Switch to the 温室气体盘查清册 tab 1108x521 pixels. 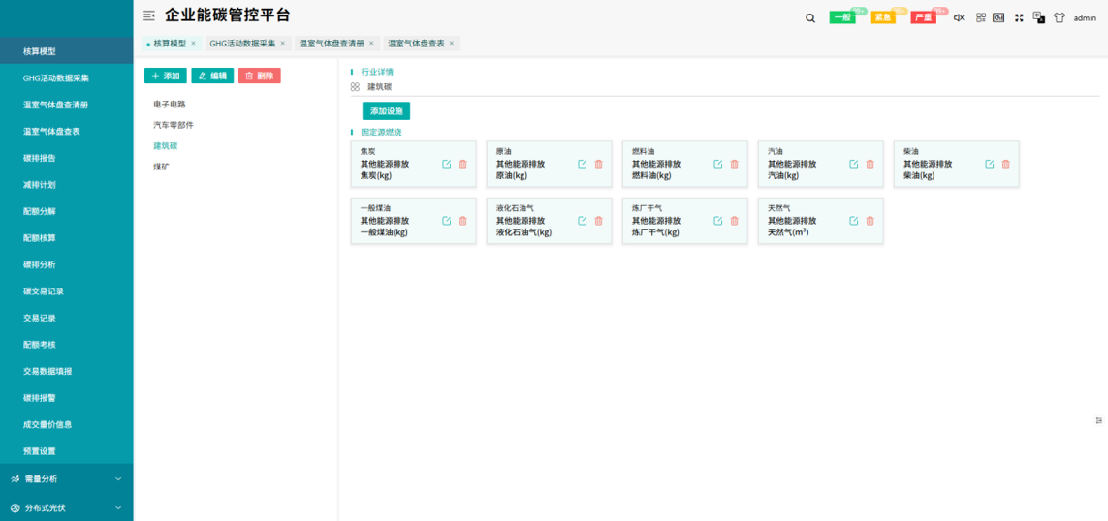[x=332, y=44]
